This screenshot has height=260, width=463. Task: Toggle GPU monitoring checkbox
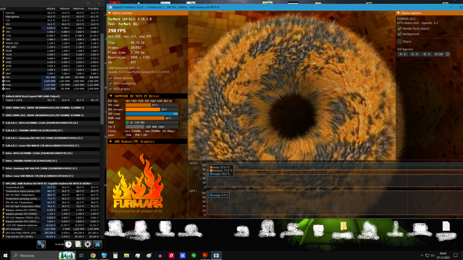point(111,83)
